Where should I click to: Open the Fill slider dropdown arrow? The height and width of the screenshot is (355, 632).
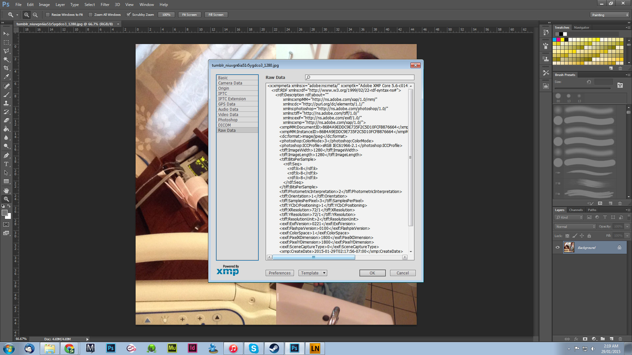click(627, 236)
